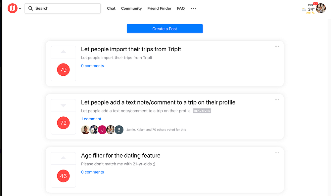This screenshot has height=196, width=331.
Task: Click the dark B voter avatar
Action: (x=119, y=130)
